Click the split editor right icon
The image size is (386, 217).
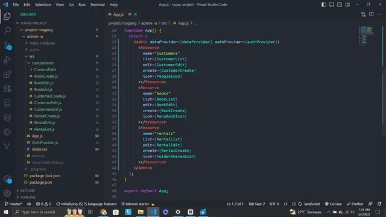point(372,14)
